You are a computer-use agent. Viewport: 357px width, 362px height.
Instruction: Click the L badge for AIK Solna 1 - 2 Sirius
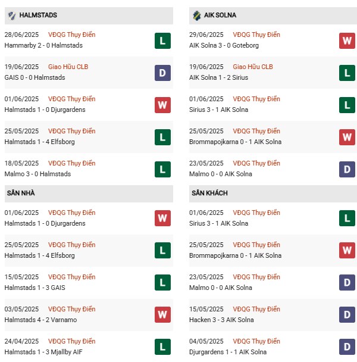coord(347,73)
